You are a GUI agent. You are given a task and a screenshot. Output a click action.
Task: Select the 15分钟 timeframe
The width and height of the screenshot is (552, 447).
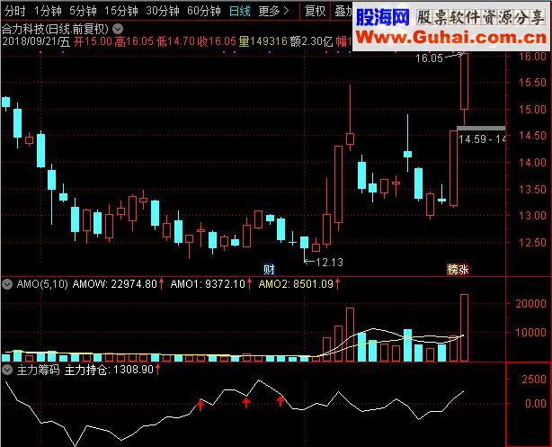click(120, 12)
